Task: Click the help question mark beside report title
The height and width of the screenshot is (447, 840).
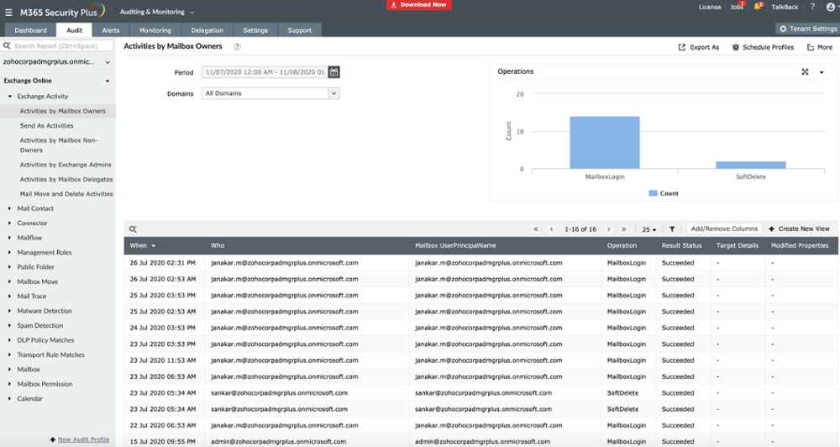Action: pyautogui.click(x=237, y=46)
